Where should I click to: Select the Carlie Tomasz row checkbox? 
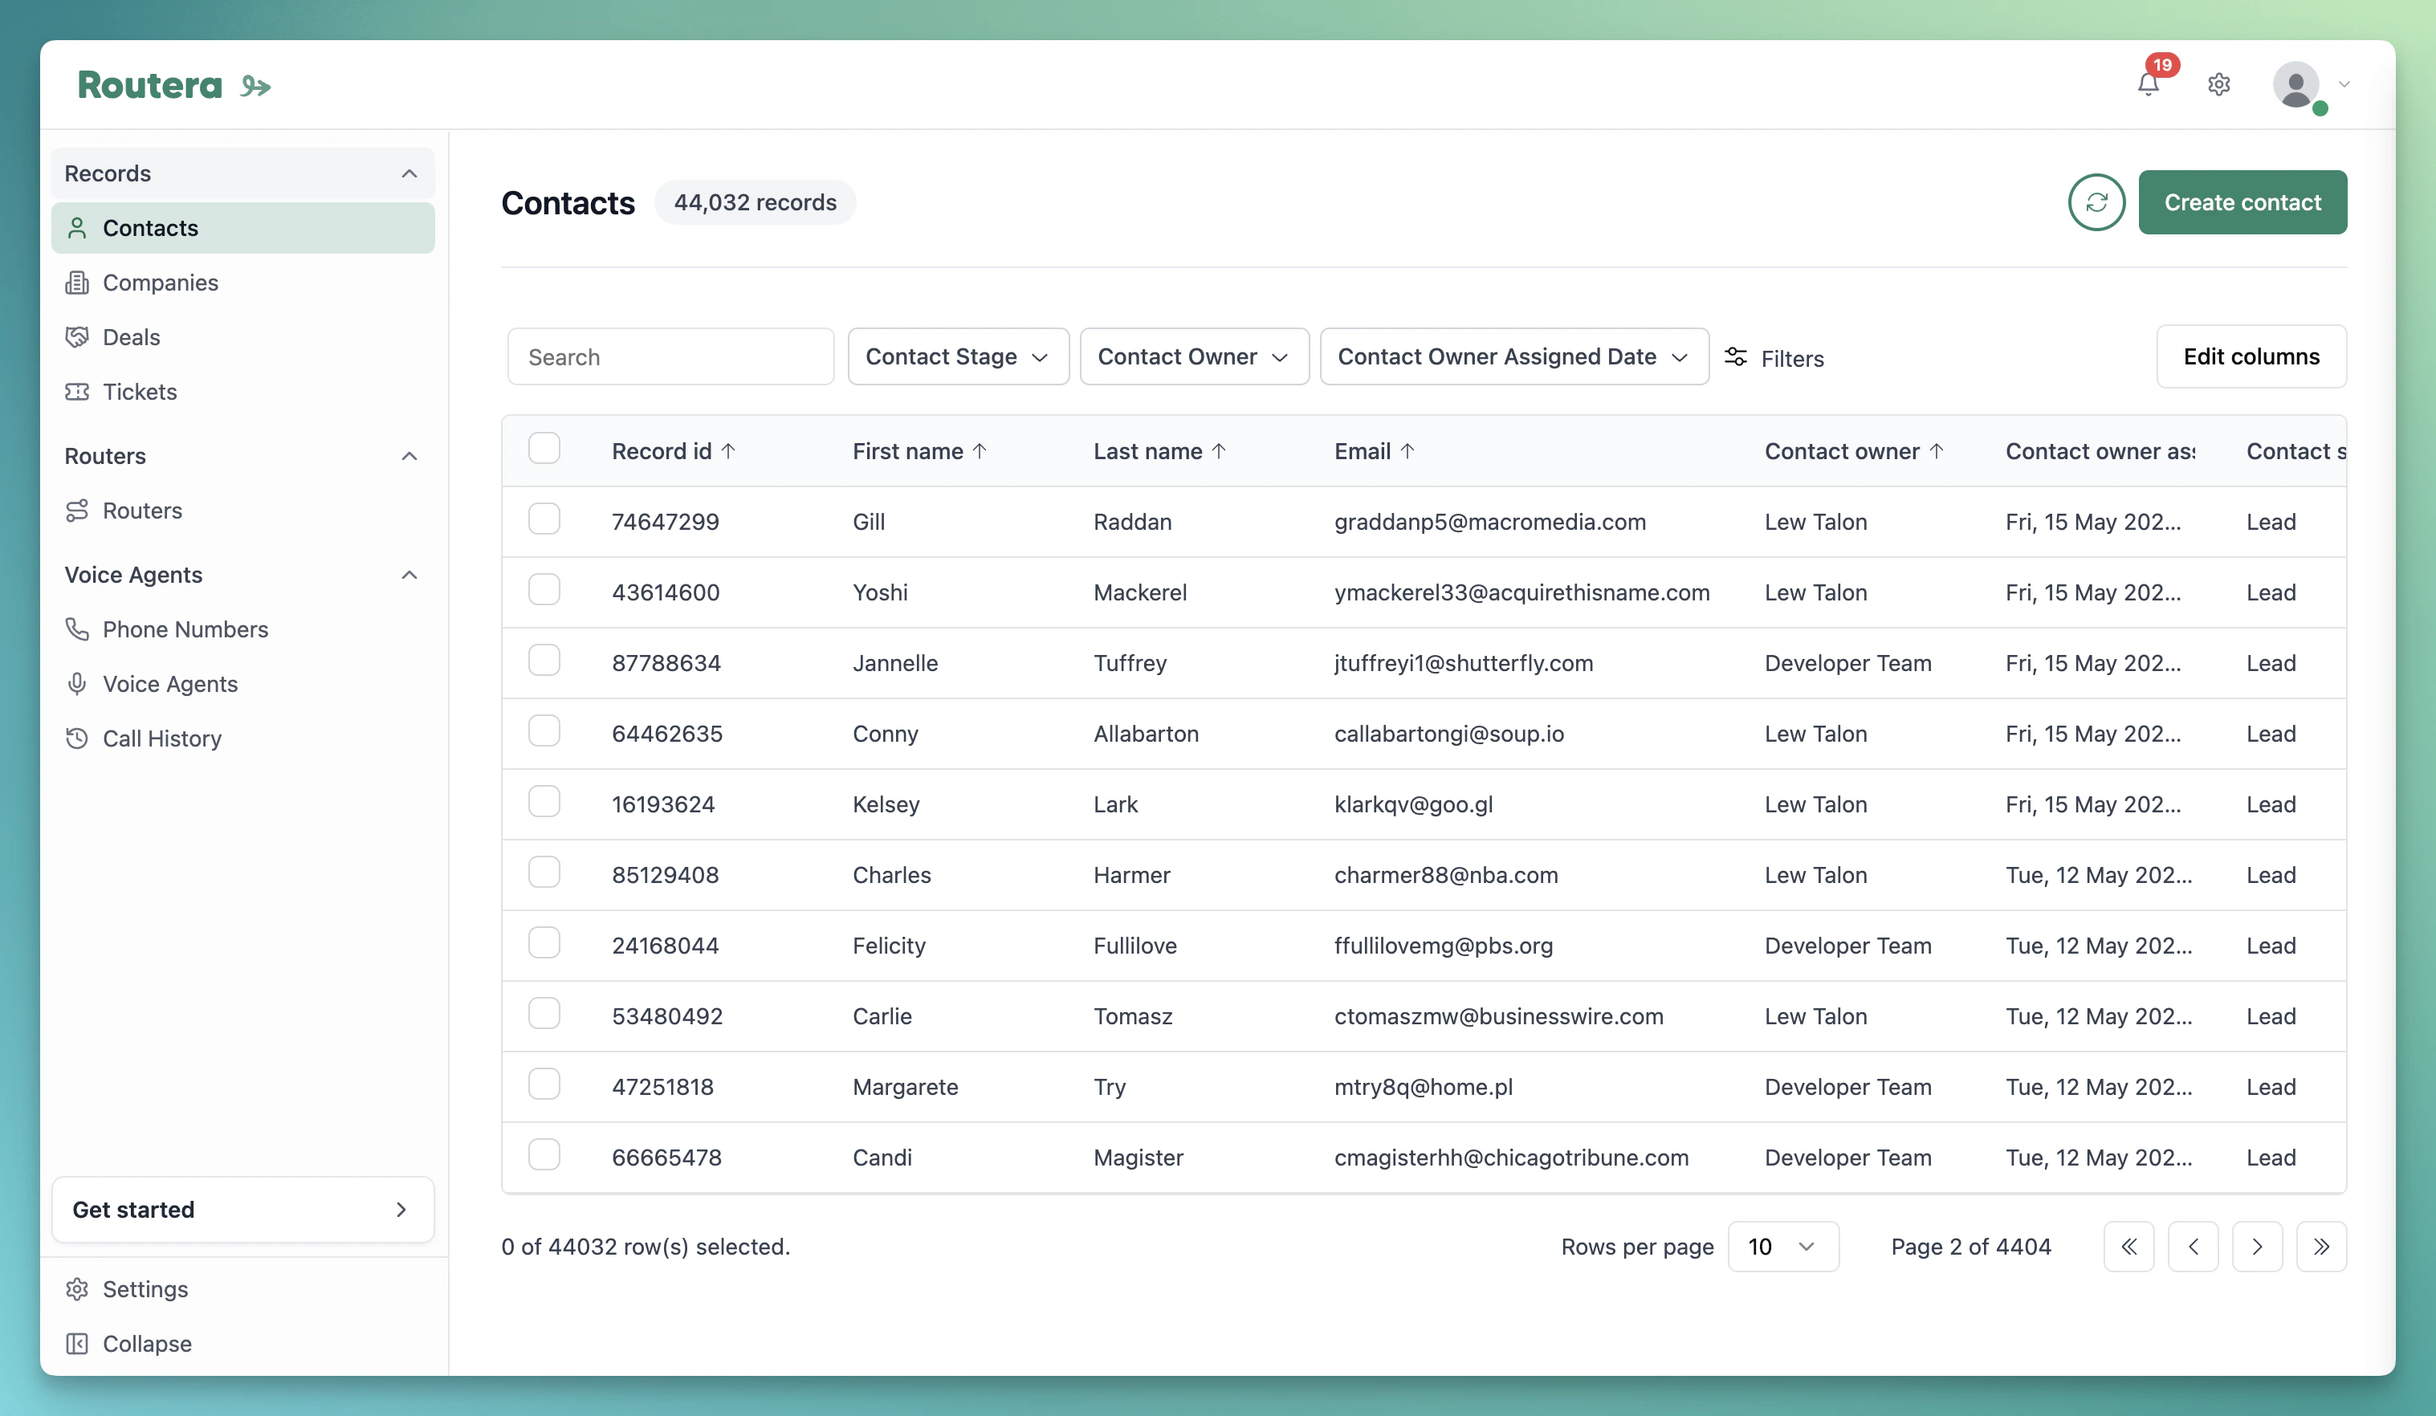point(544,1013)
